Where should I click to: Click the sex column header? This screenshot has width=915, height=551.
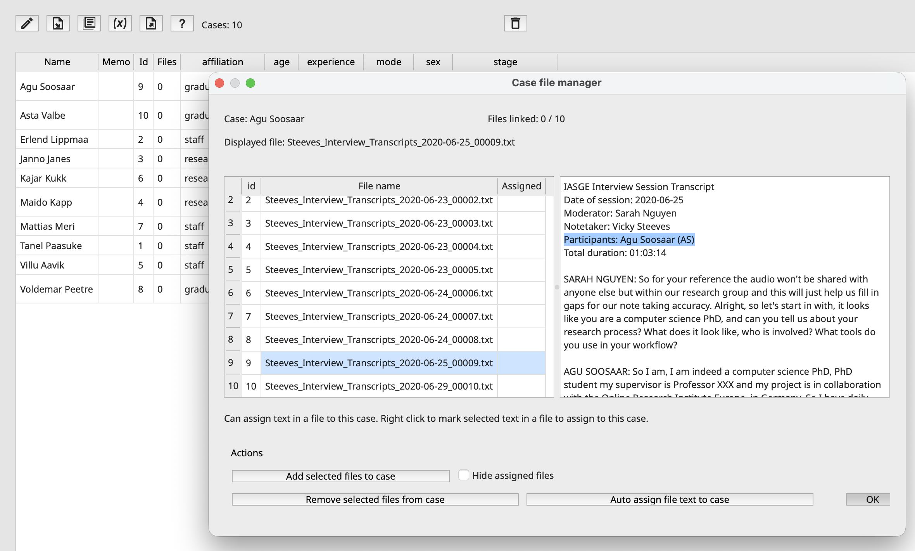tap(433, 62)
